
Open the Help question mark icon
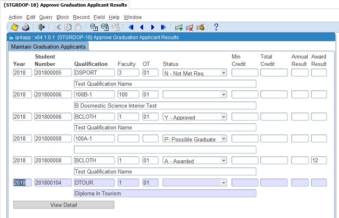pos(216,27)
